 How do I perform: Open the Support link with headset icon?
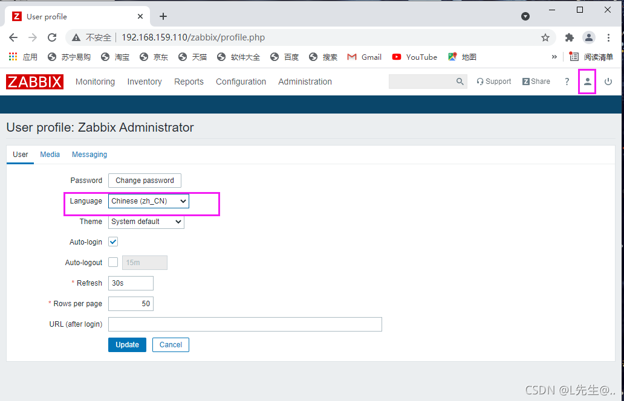494,82
